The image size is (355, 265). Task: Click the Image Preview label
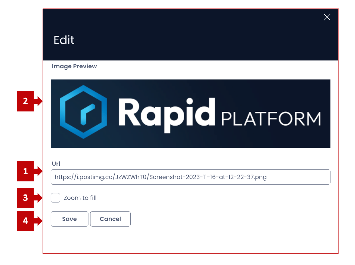[x=75, y=66]
